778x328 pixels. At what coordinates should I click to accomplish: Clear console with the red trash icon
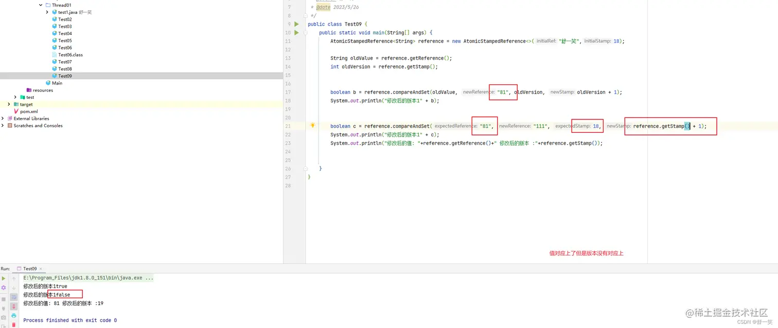(14, 324)
